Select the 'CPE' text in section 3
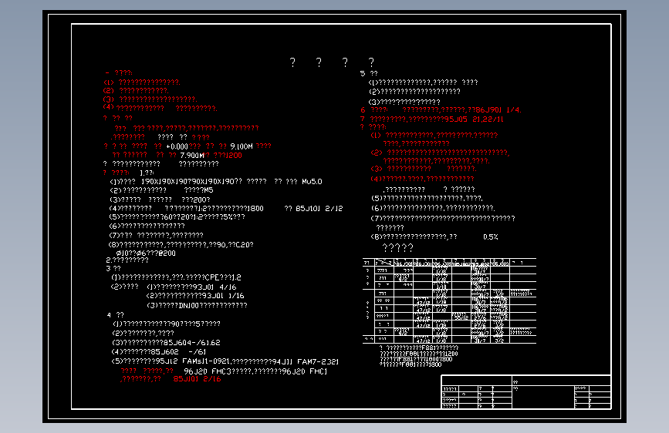The width and height of the screenshot is (669, 433). (211, 277)
